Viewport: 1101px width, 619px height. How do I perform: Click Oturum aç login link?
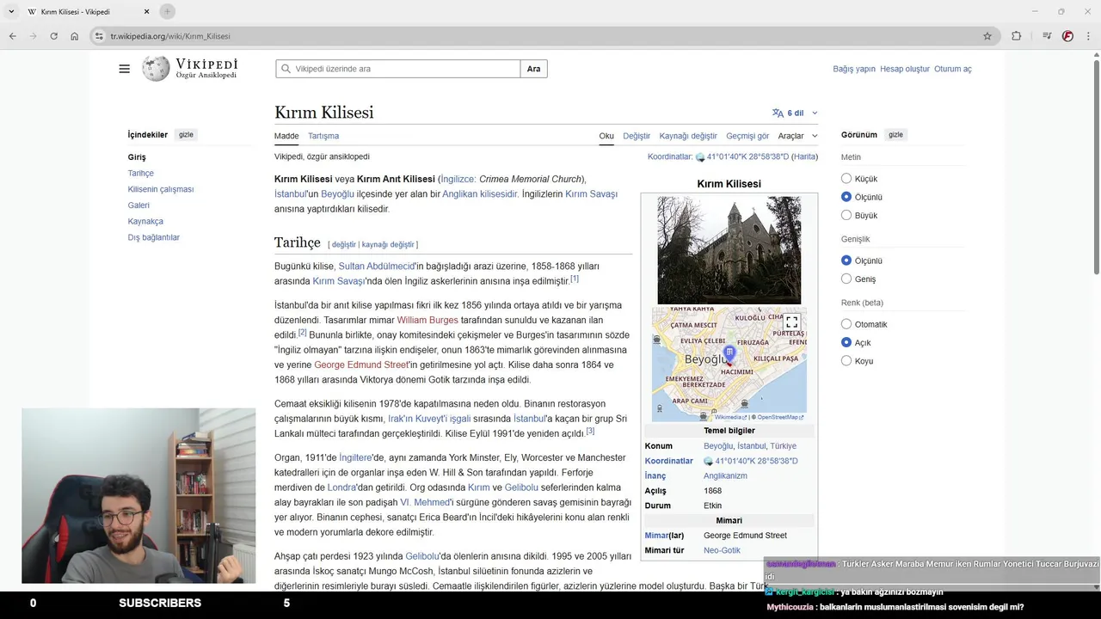pyautogui.click(x=953, y=69)
